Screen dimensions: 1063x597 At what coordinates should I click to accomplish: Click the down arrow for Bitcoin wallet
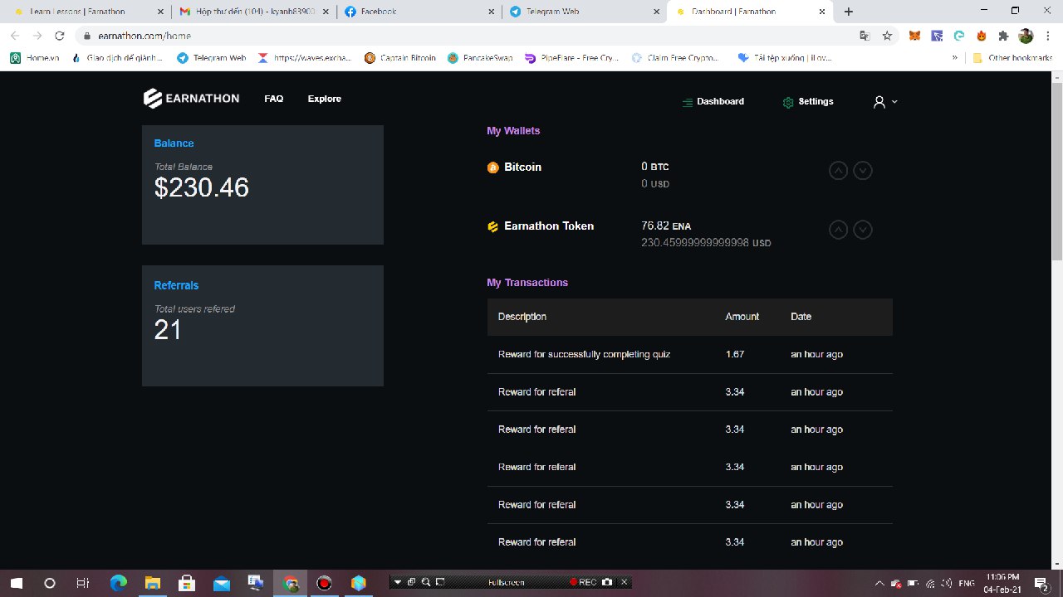pos(863,171)
